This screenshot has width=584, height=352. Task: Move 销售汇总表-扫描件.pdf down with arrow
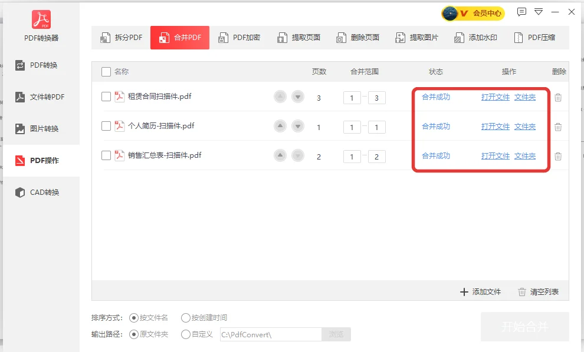[x=297, y=155]
